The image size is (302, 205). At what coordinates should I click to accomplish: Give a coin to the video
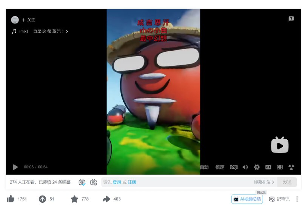coord(42,199)
